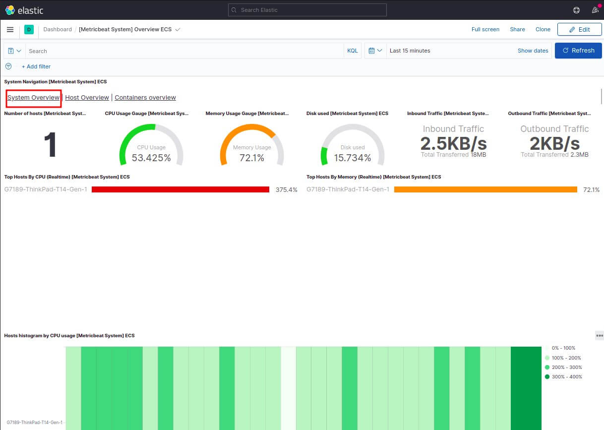Switch to Host Overview
The image size is (604, 430).
point(87,98)
